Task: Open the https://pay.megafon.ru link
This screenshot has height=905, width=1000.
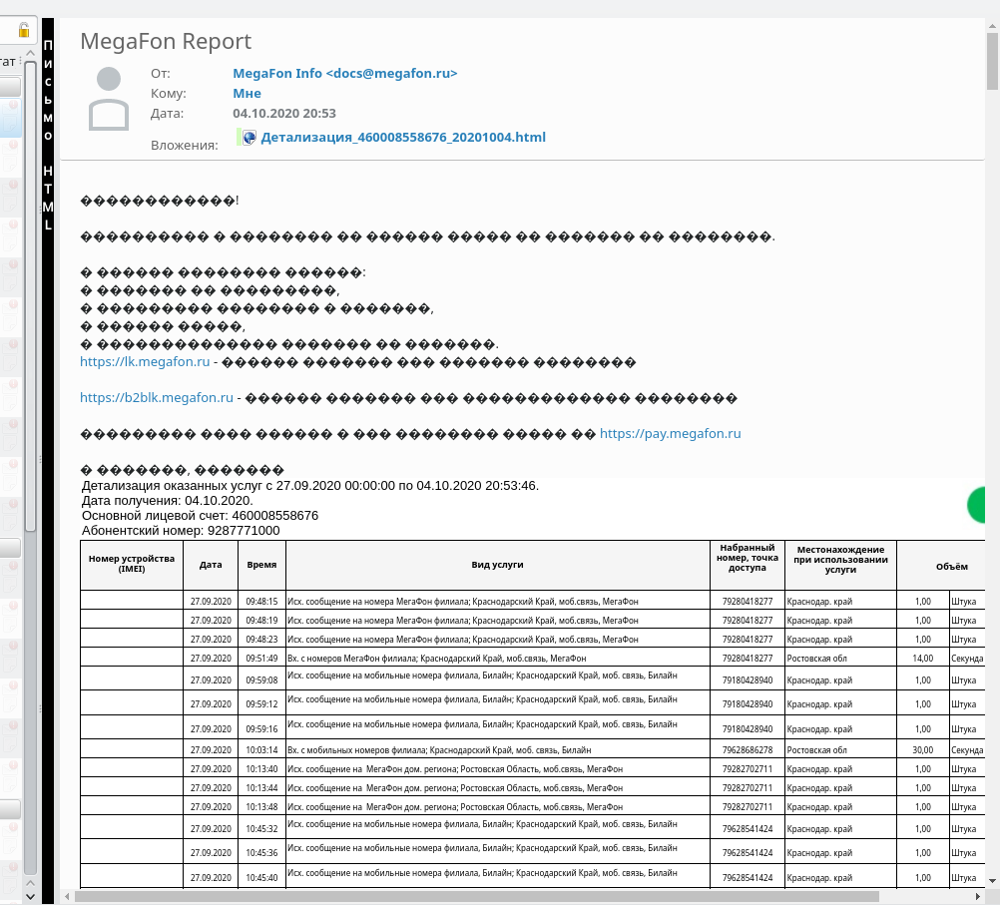Action: (671, 433)
